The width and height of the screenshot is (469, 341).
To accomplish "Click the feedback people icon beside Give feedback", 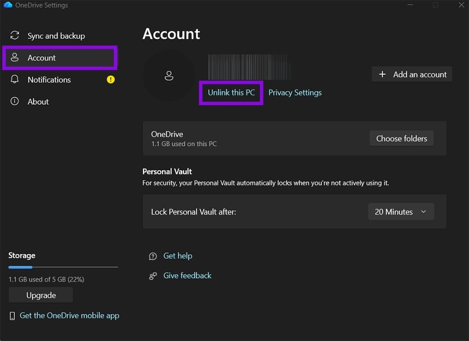I will coord(153,276).
